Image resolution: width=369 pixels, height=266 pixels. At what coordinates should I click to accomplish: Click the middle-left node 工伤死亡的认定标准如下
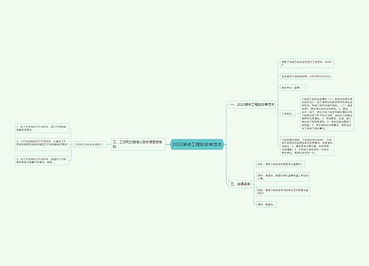coord(90,144)
